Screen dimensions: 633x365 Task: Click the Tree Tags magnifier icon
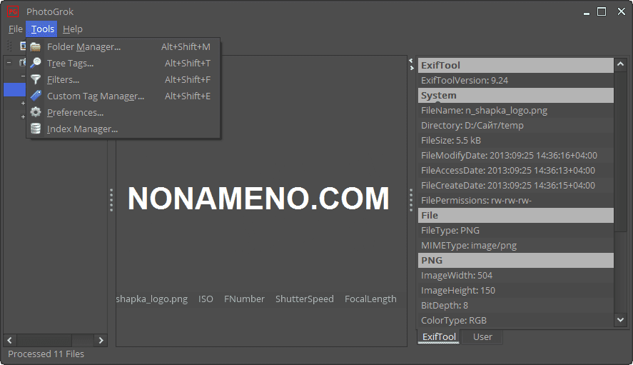[x=36, y=64]
